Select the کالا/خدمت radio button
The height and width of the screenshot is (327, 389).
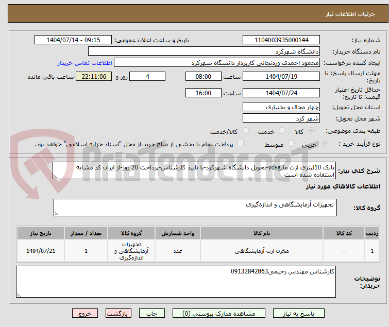pos(245,131)
